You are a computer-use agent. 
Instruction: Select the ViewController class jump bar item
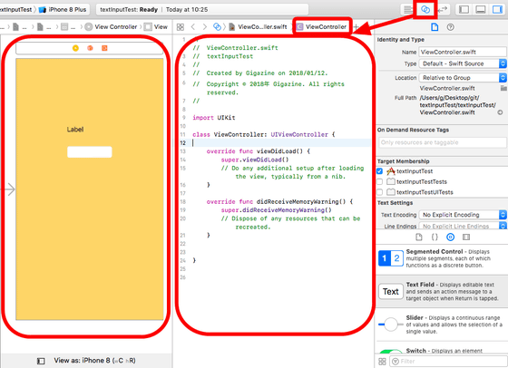coord(322,27)
